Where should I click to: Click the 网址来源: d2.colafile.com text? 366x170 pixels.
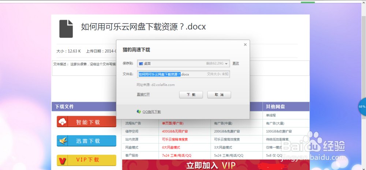156,85
